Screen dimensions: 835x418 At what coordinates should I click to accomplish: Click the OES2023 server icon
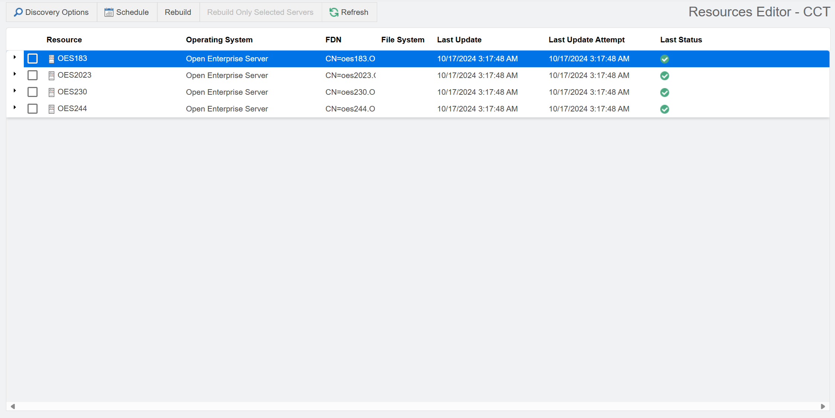tap(51, 75)
